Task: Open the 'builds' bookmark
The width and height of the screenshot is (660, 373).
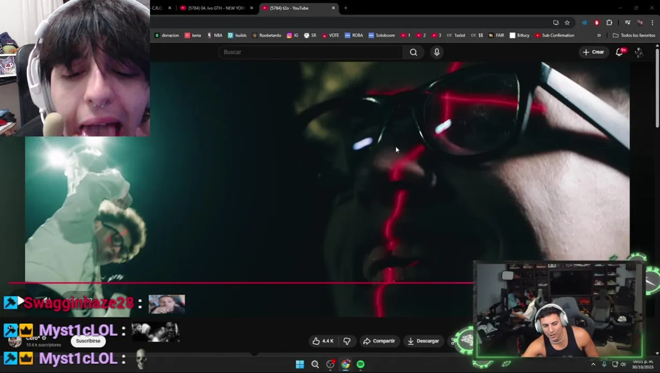Action: [237, 35]
